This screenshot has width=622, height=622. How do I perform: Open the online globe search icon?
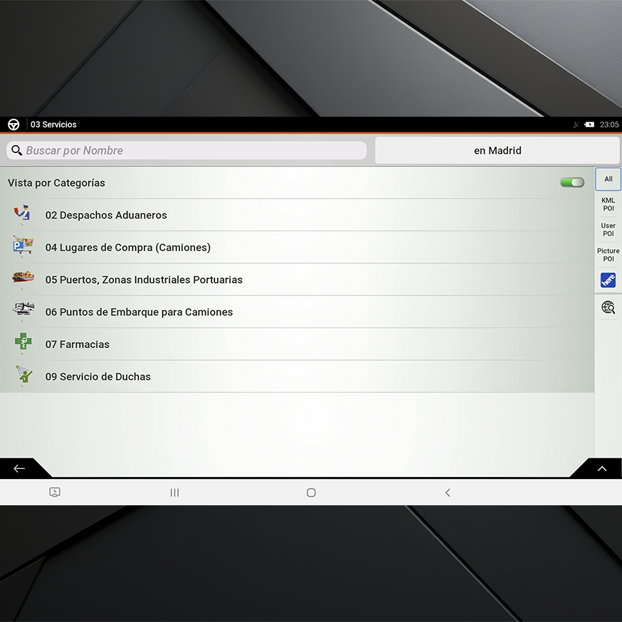(608, 307)
